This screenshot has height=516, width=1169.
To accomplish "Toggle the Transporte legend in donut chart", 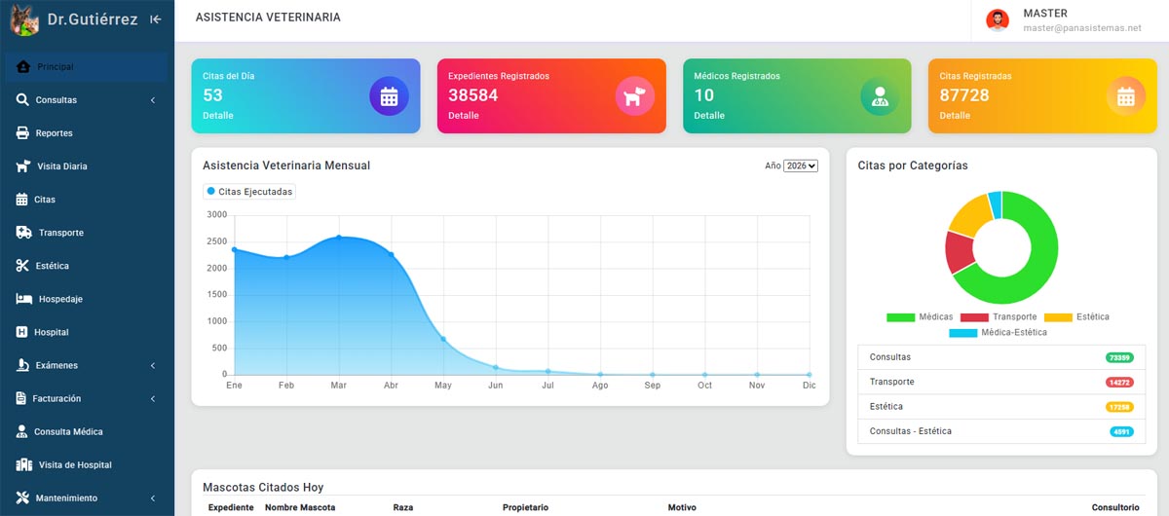I will (999, 317).
